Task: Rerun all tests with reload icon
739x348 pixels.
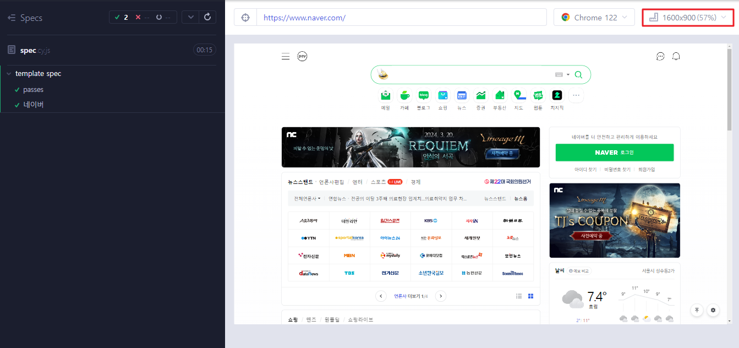Action: pos(207,17)
